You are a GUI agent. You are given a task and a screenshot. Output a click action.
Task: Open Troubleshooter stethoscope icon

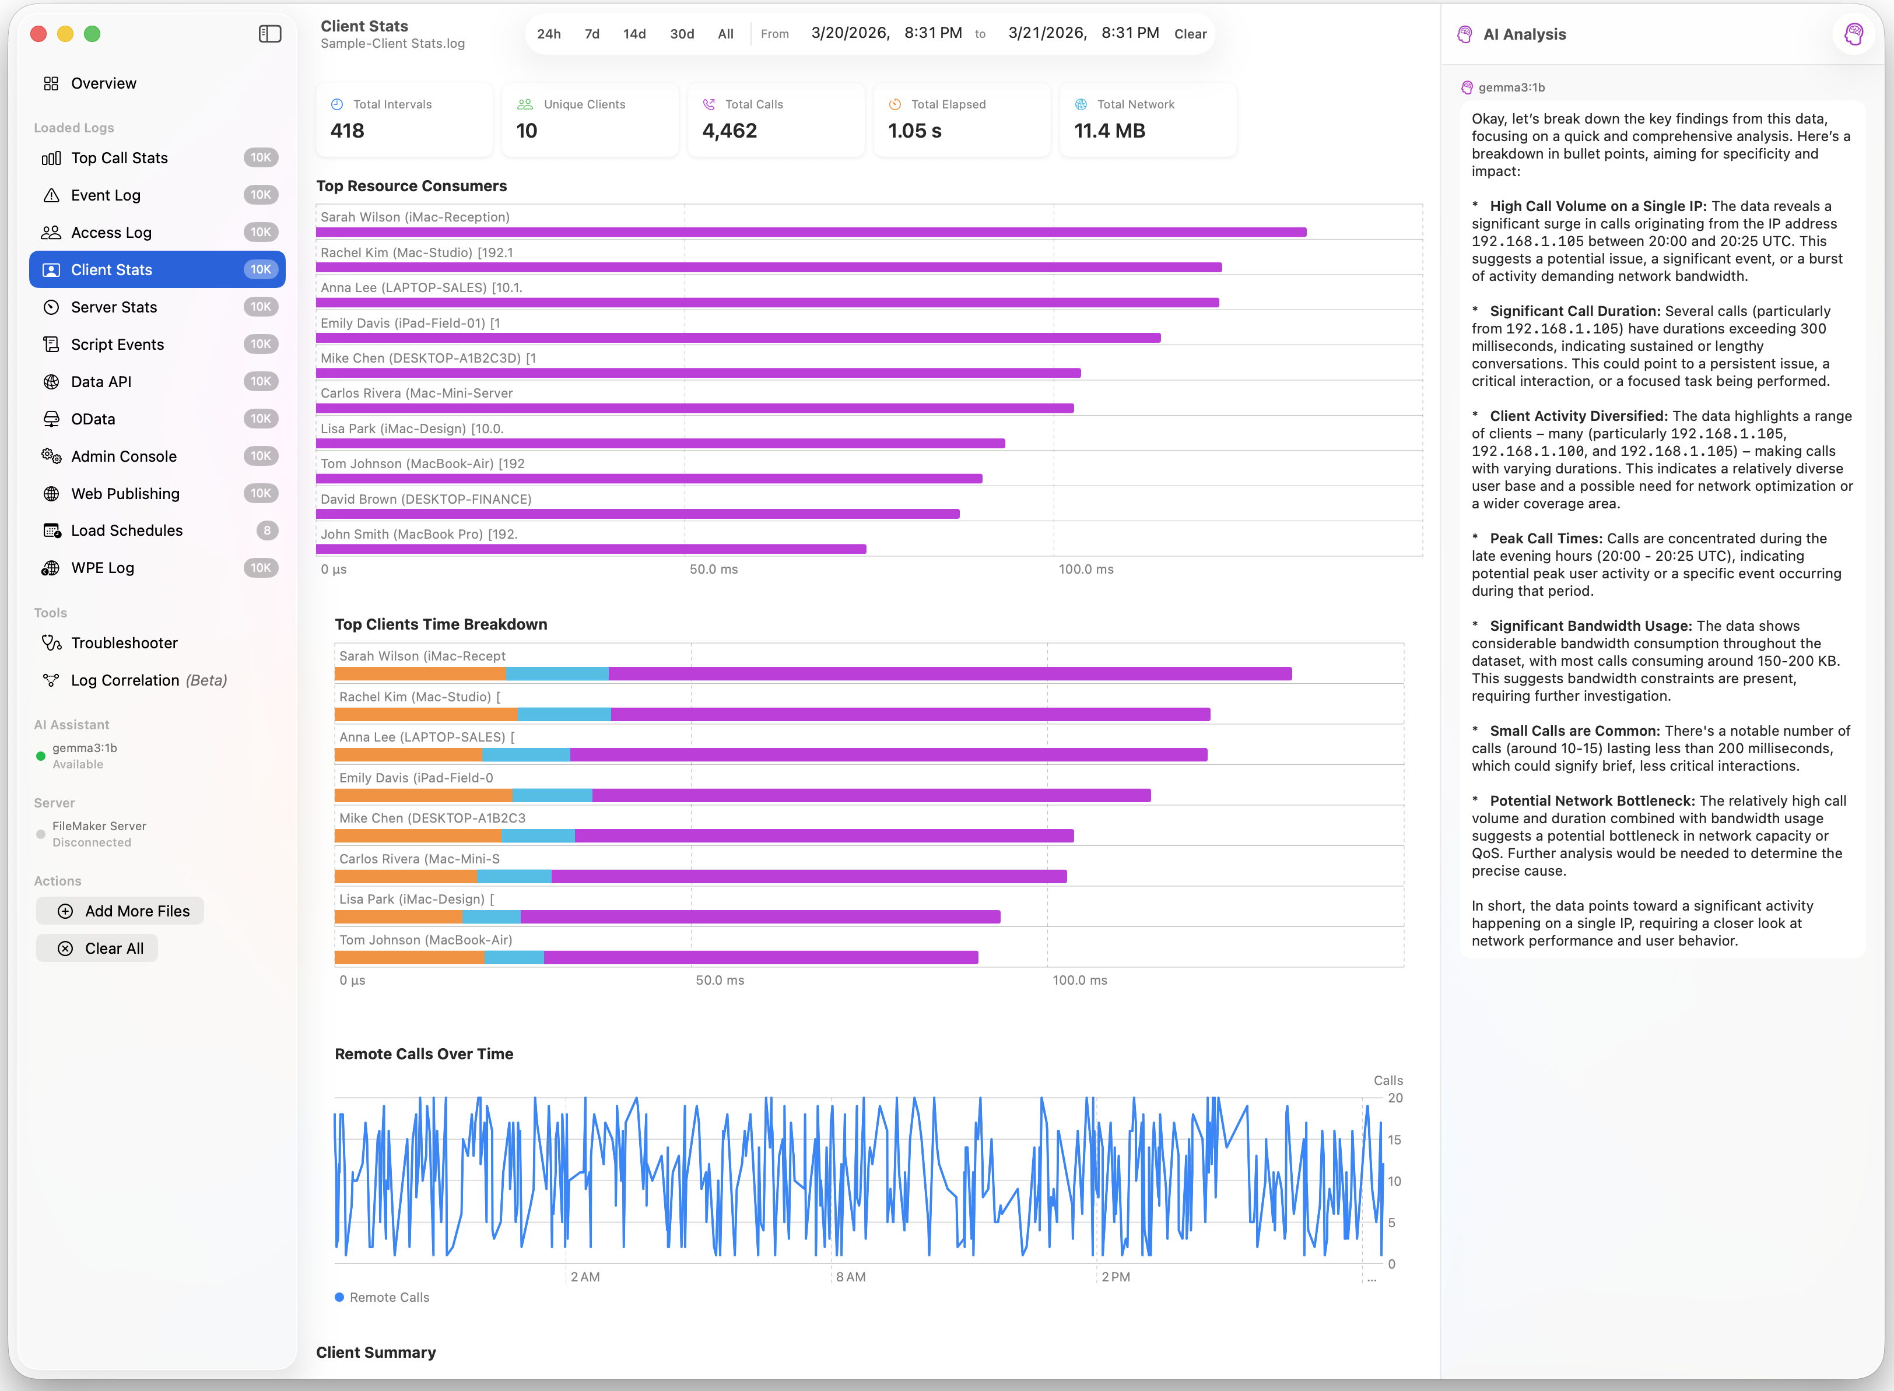(x=51, y=643)
